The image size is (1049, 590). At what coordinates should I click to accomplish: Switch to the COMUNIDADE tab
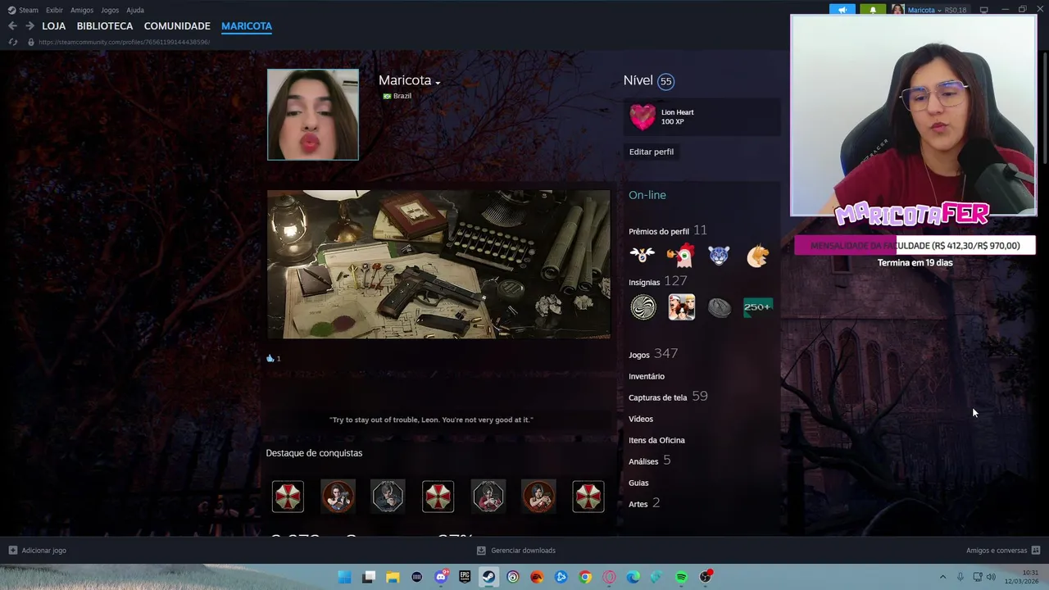click(177, 26)
